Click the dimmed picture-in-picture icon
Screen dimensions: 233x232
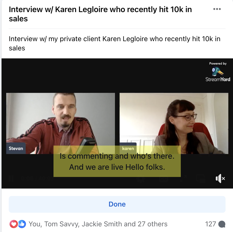[200, 178]
